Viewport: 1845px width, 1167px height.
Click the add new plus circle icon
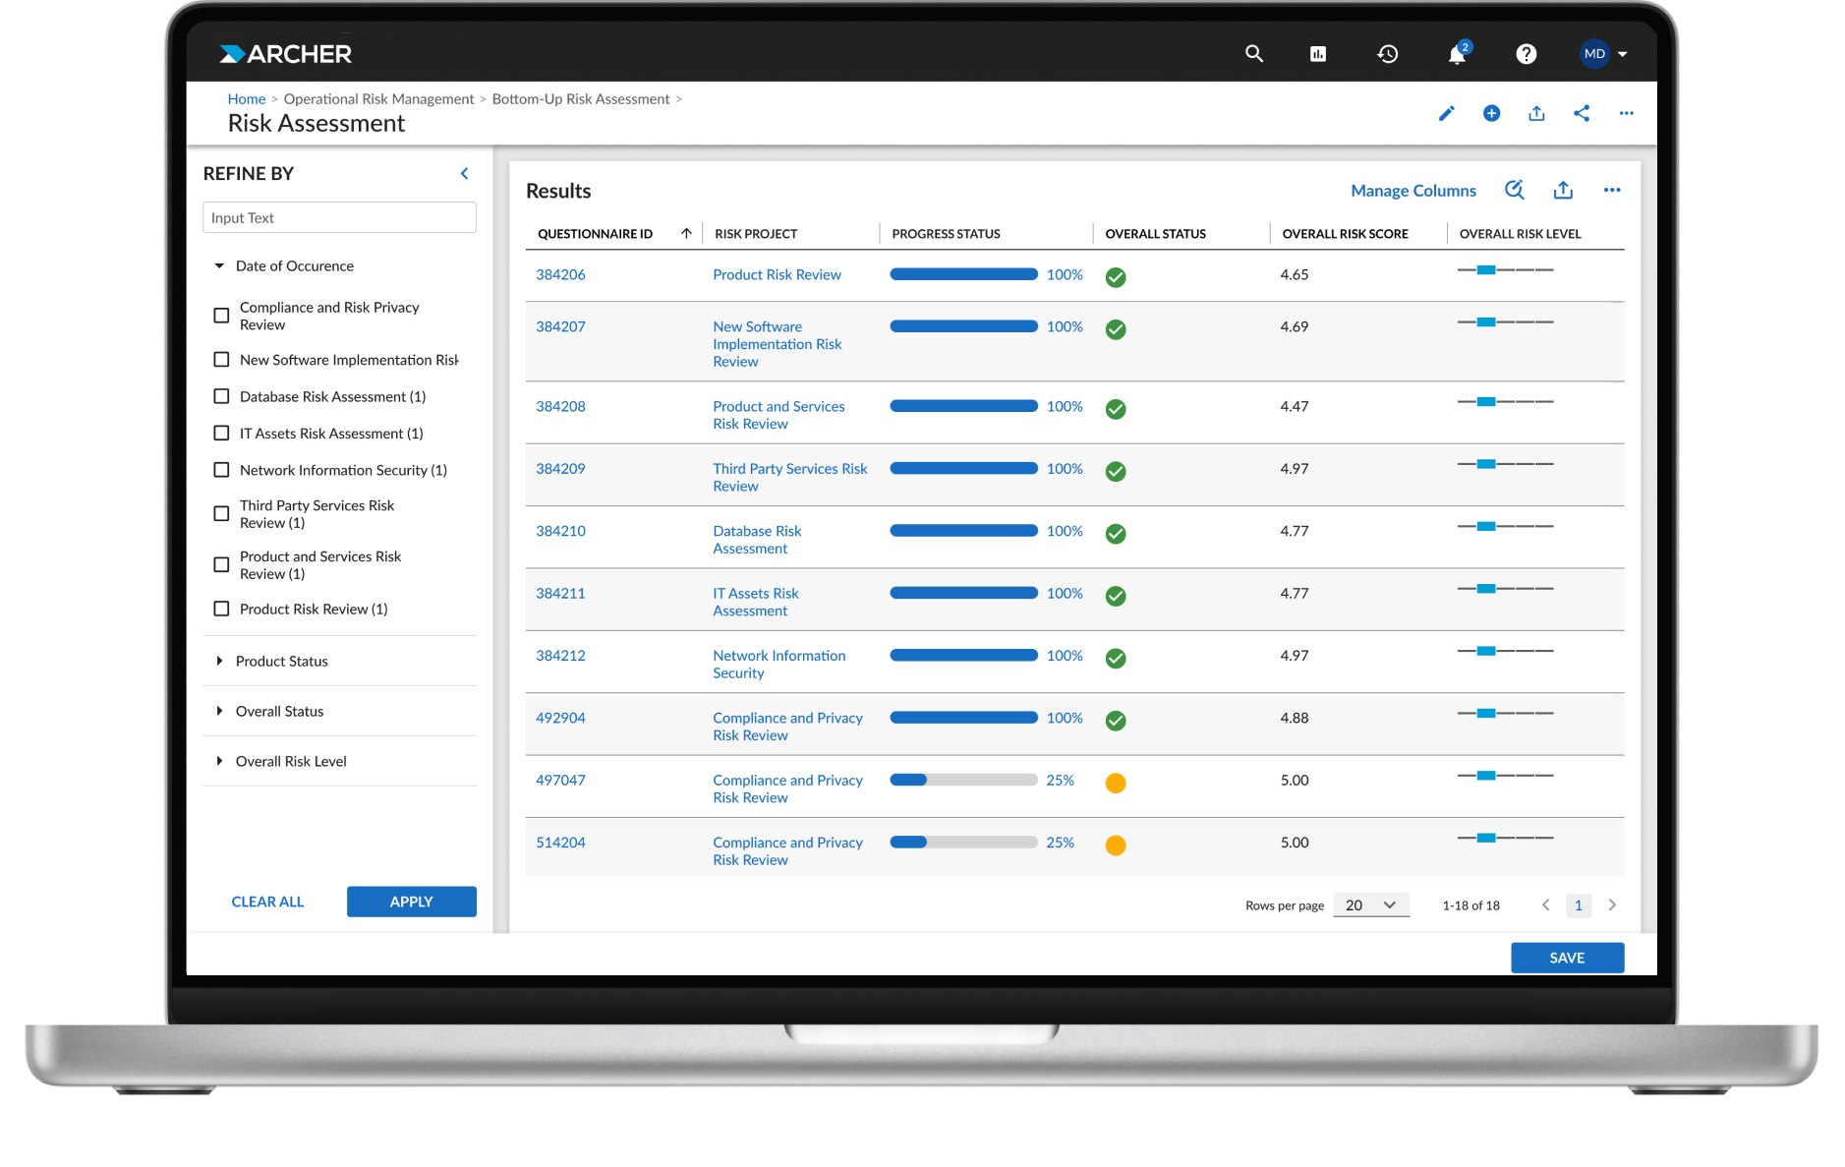click(1491, 114)
